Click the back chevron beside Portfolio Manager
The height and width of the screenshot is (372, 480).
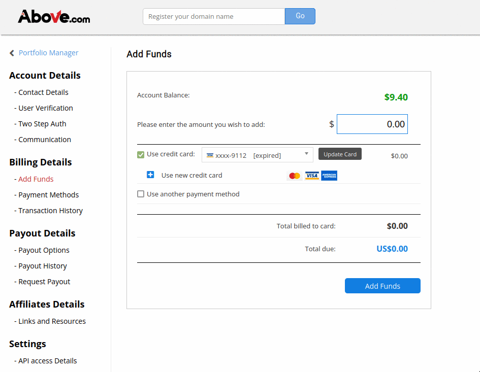coord(12,53)
